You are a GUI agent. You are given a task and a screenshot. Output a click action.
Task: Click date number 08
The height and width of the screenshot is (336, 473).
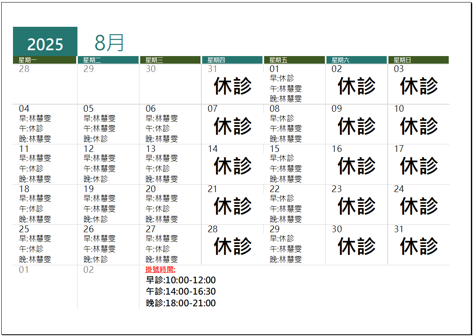pyautogui.click(x=275, y=108)
